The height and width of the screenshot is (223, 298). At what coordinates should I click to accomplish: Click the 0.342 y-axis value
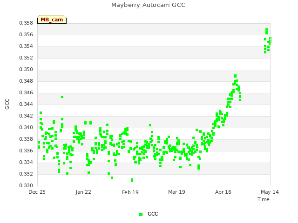[x=26, y=116]
